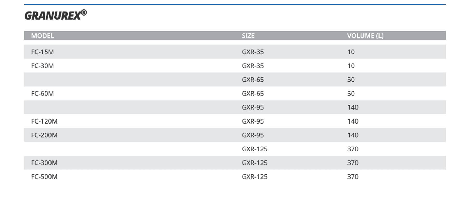466x200 pixels.
Task: Click the GRANUREX title heading
Action: [x=53, y=16]
